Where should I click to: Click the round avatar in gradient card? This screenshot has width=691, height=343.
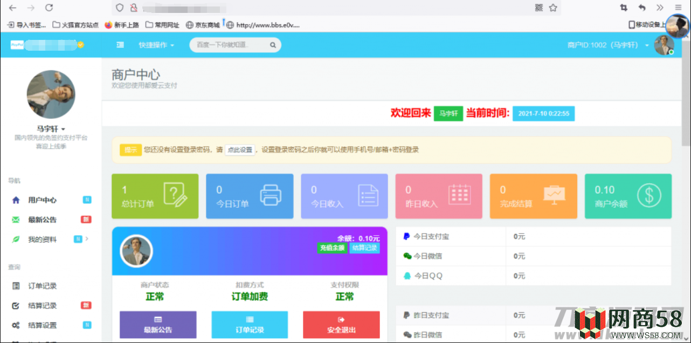pos(136,251)
